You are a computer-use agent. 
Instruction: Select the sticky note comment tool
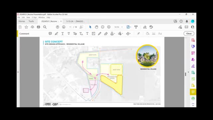(50, 33)
